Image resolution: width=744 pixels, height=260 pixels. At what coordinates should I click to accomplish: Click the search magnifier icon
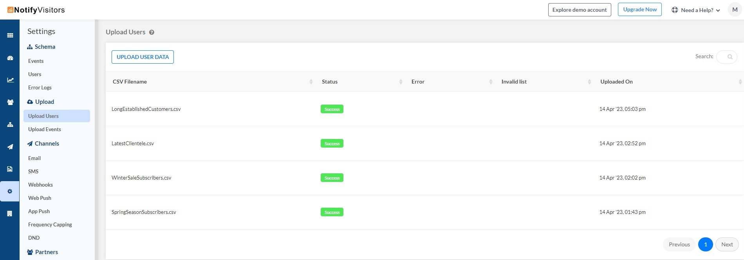730,57
